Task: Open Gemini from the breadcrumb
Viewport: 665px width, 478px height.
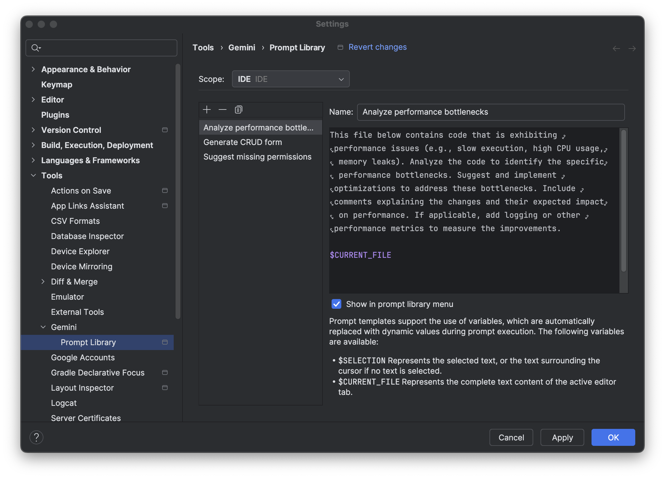Action: pyautogui.click(x=241, y=47)
